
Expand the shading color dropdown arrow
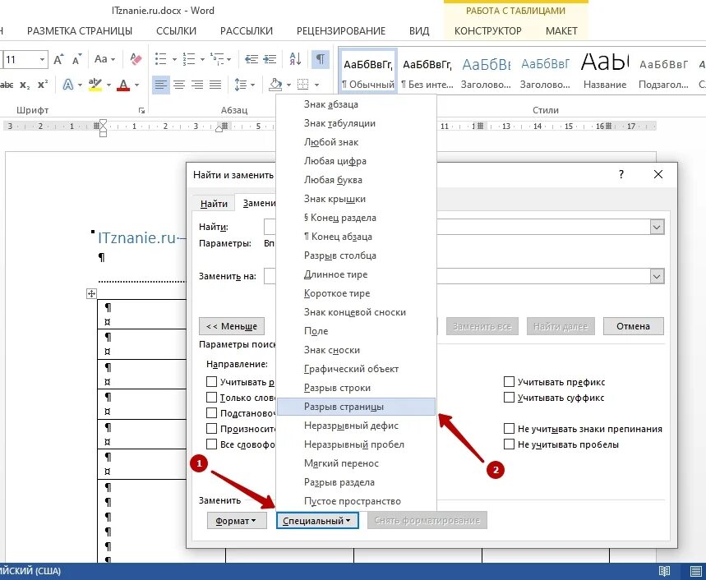click(288, 85)
